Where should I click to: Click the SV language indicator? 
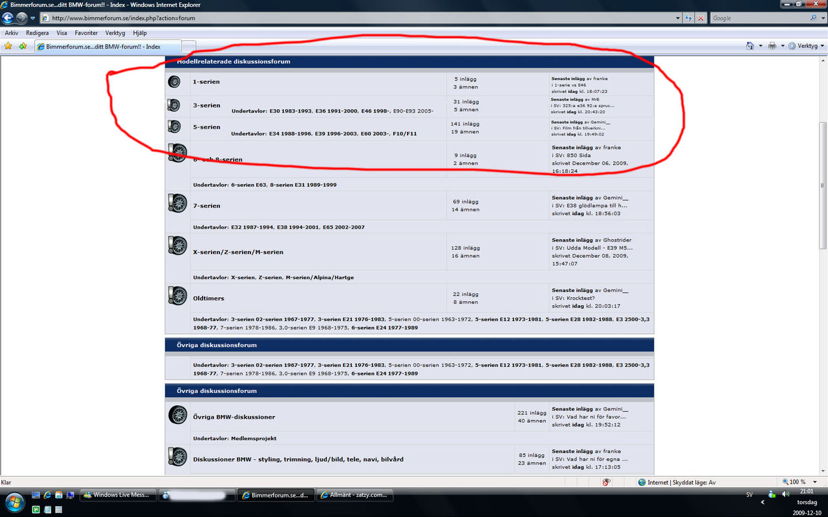click(749, 494)
